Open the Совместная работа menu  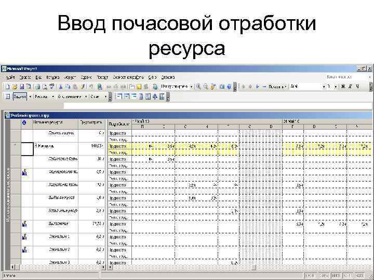tap(128, 77)
